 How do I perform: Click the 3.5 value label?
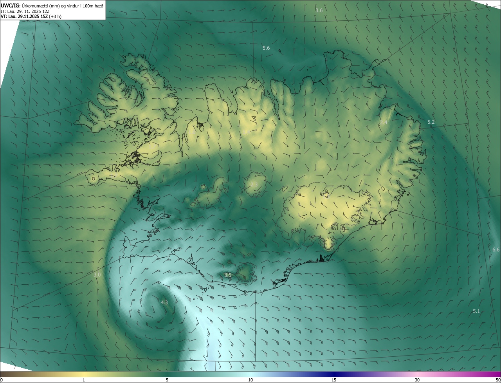pos(228,275)
